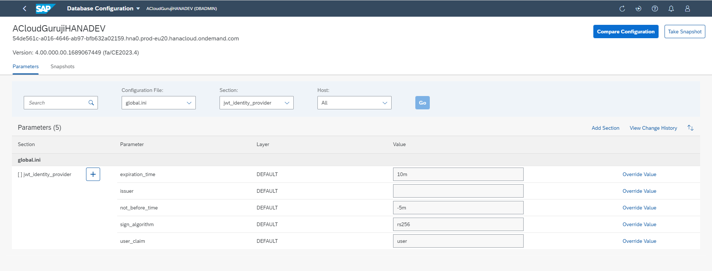Viewport: 712px width, 271px height.
Task: Open the help question mark icon
Action: click(x=655, y=9)
